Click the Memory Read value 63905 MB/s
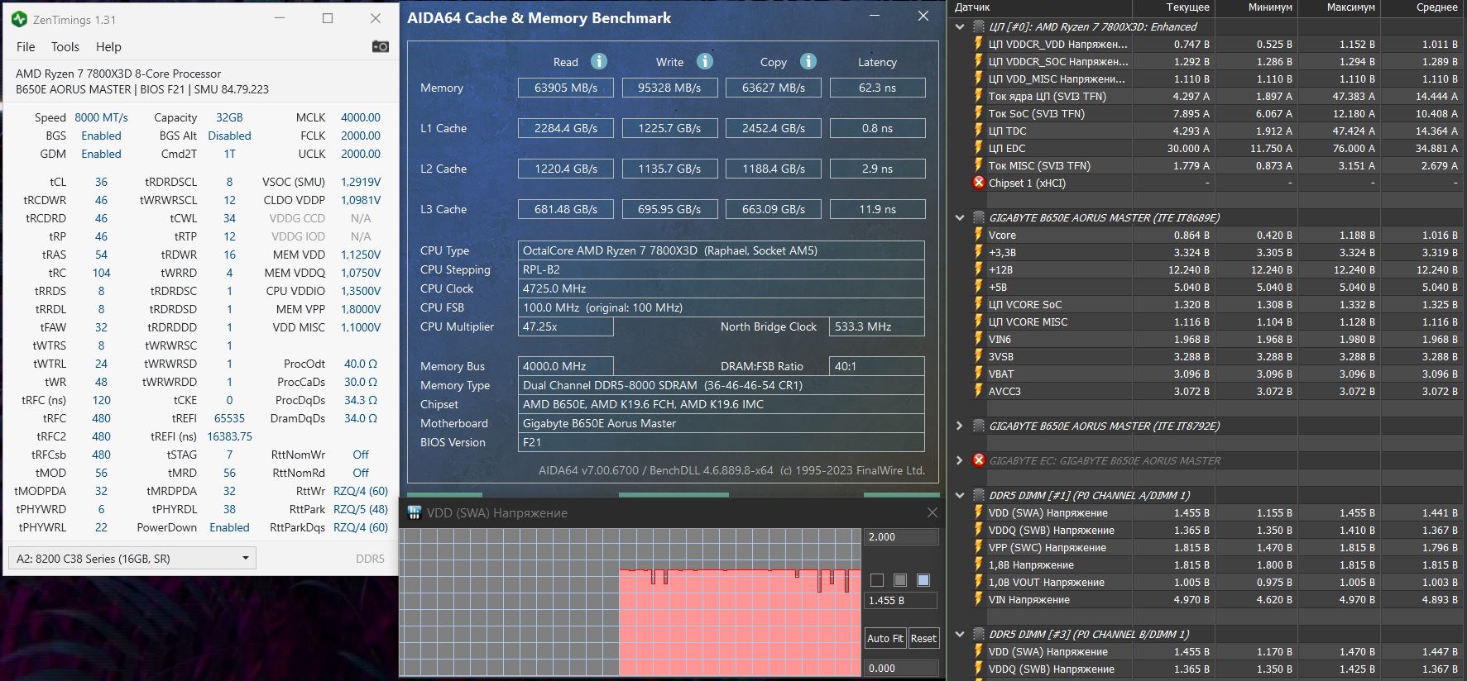The width and height of the screenshot is (1467, 681). click(566, 88)
